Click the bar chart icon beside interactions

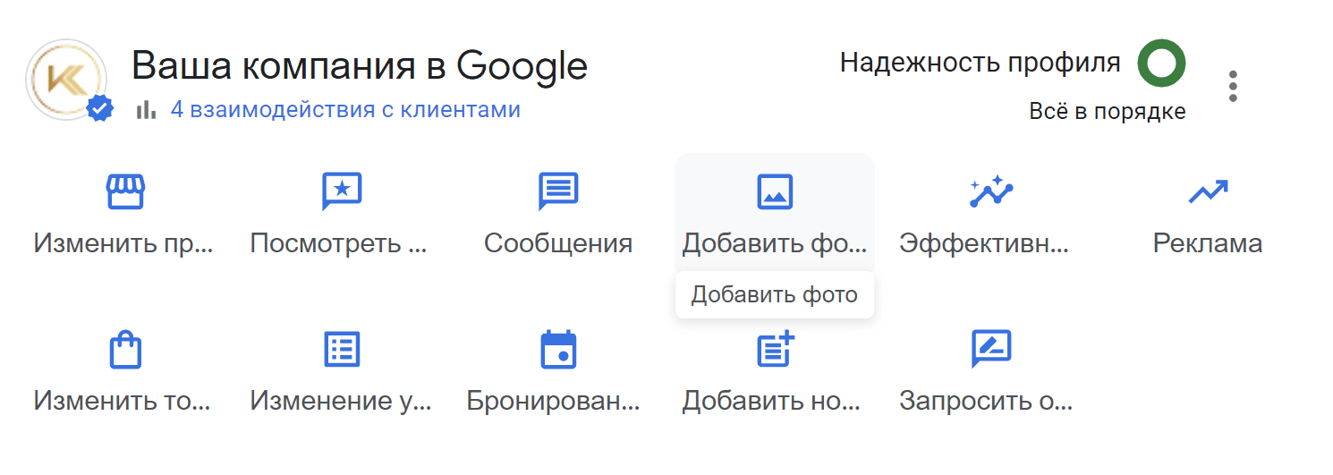(146, 110)
